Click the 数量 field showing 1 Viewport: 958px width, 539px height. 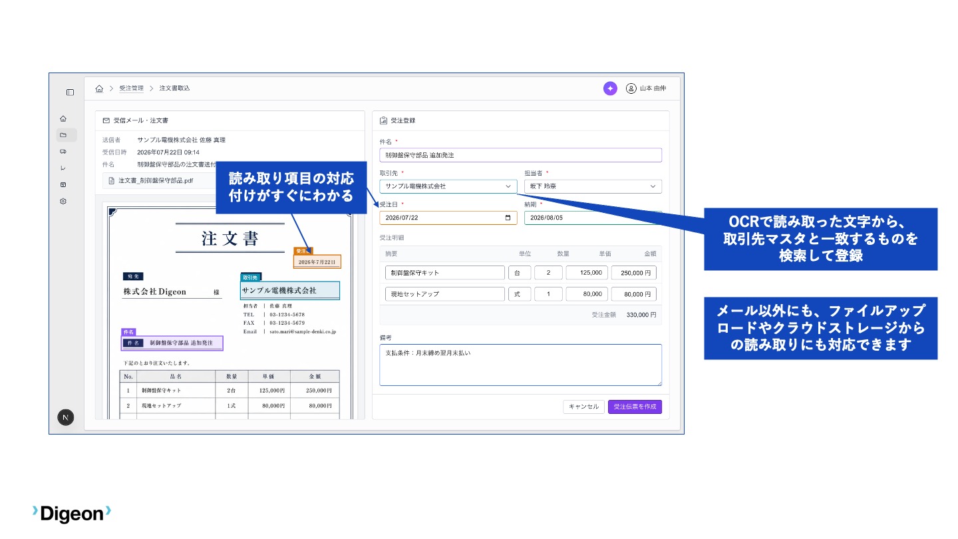click(x=548, y=293)
